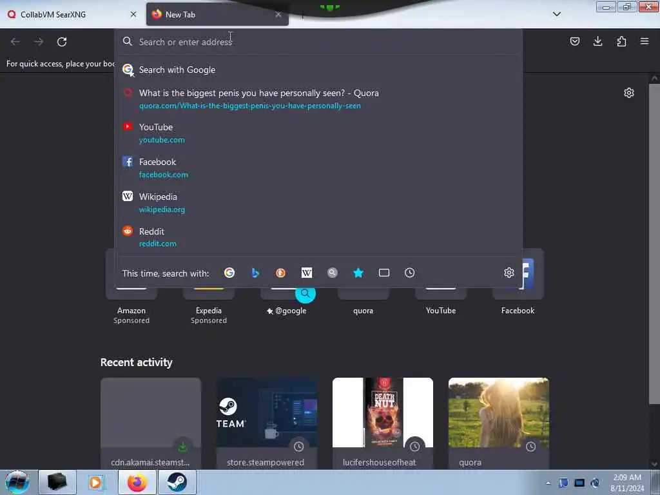Viewport: 660px width, 495px height.
Task: Open the taskbar clock showing 2:09 AM
Action: (627, 482)
